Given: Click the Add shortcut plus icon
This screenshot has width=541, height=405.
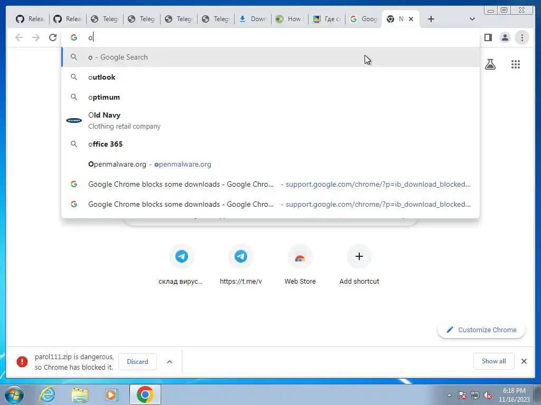Looking at the screenshot, I should coord(359,257).
